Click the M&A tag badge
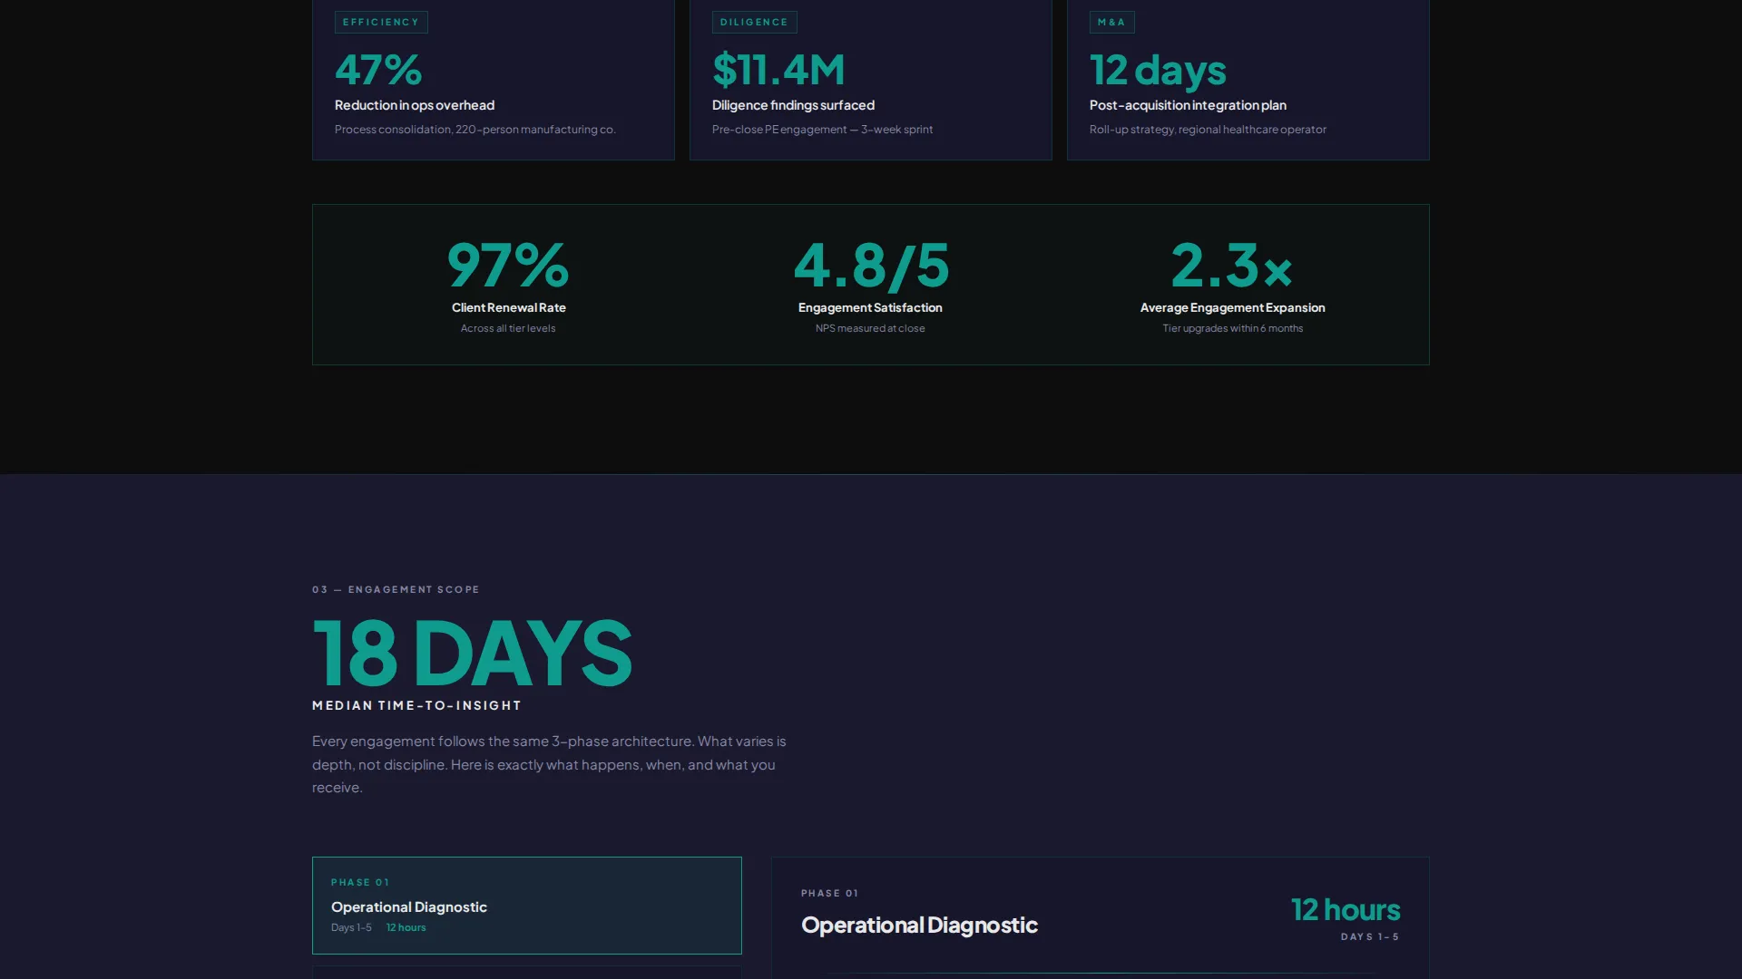This screenshot has width=1742, height=979. (x=1111, y=22)
